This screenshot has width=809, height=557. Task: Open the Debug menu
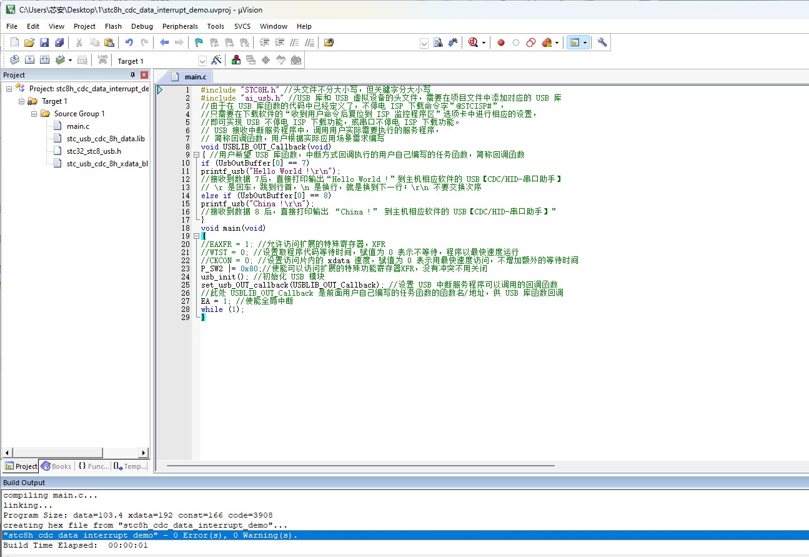pos(142,26)
